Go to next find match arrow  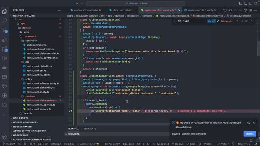point(242,21)
